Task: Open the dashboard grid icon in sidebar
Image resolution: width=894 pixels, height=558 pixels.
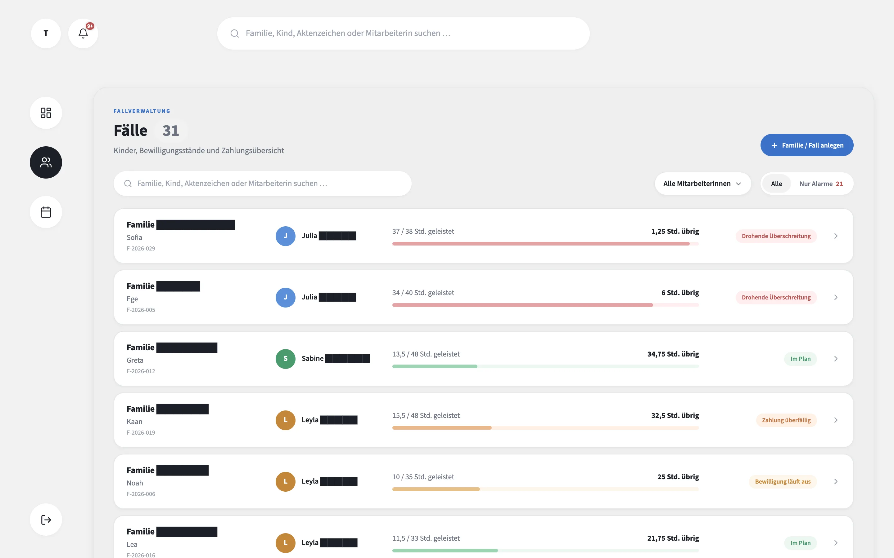Action: point(46,113)
